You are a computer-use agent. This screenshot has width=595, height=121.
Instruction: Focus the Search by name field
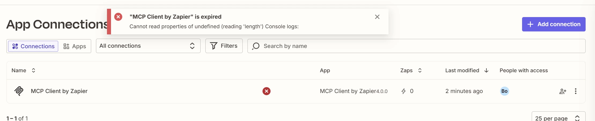pyautogui.click(x=416, y=46)
